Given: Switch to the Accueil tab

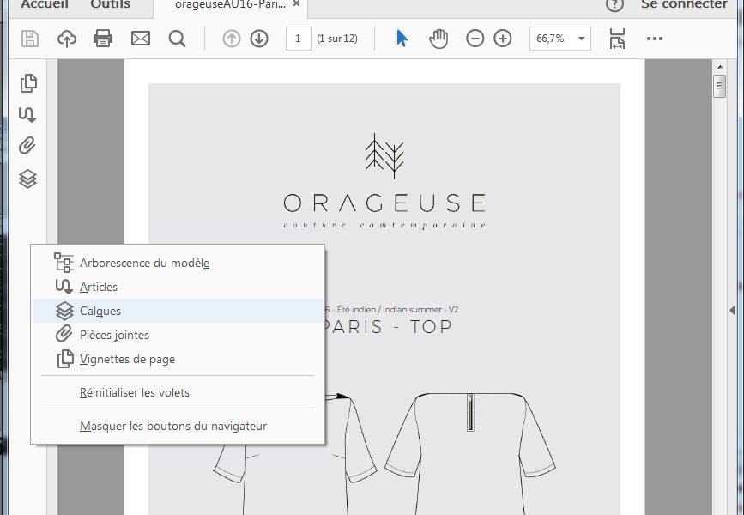Looking at the screenshot, I should 43,5.
